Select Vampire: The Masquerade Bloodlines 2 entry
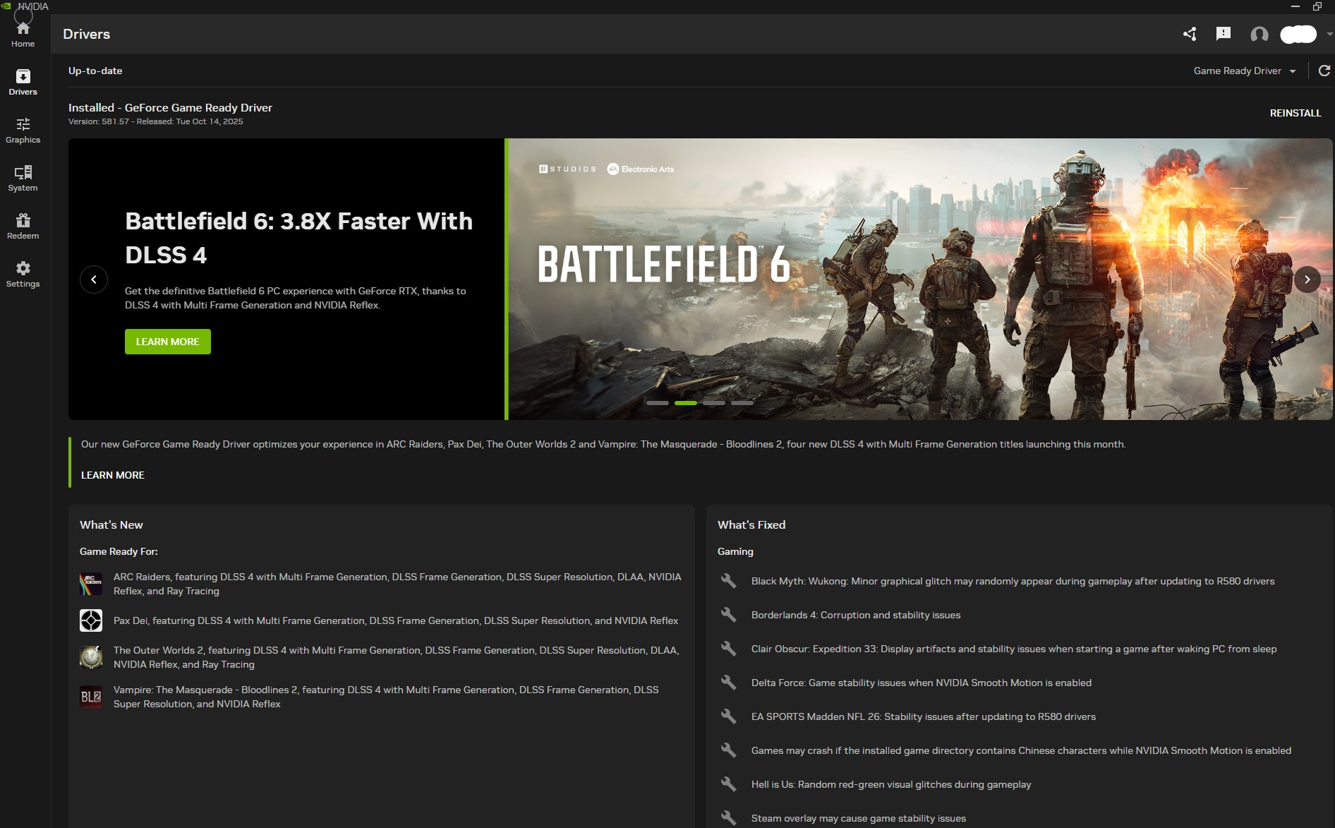The image size is (1335, 828). 386,697
